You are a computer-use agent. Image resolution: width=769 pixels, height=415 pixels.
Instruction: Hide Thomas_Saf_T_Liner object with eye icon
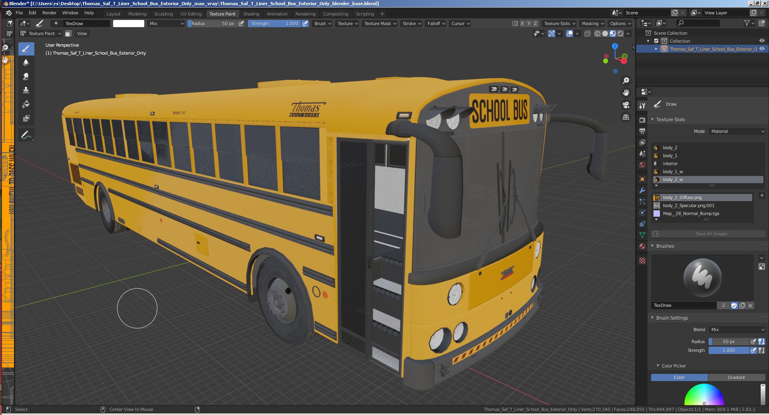tap(762, 49)
